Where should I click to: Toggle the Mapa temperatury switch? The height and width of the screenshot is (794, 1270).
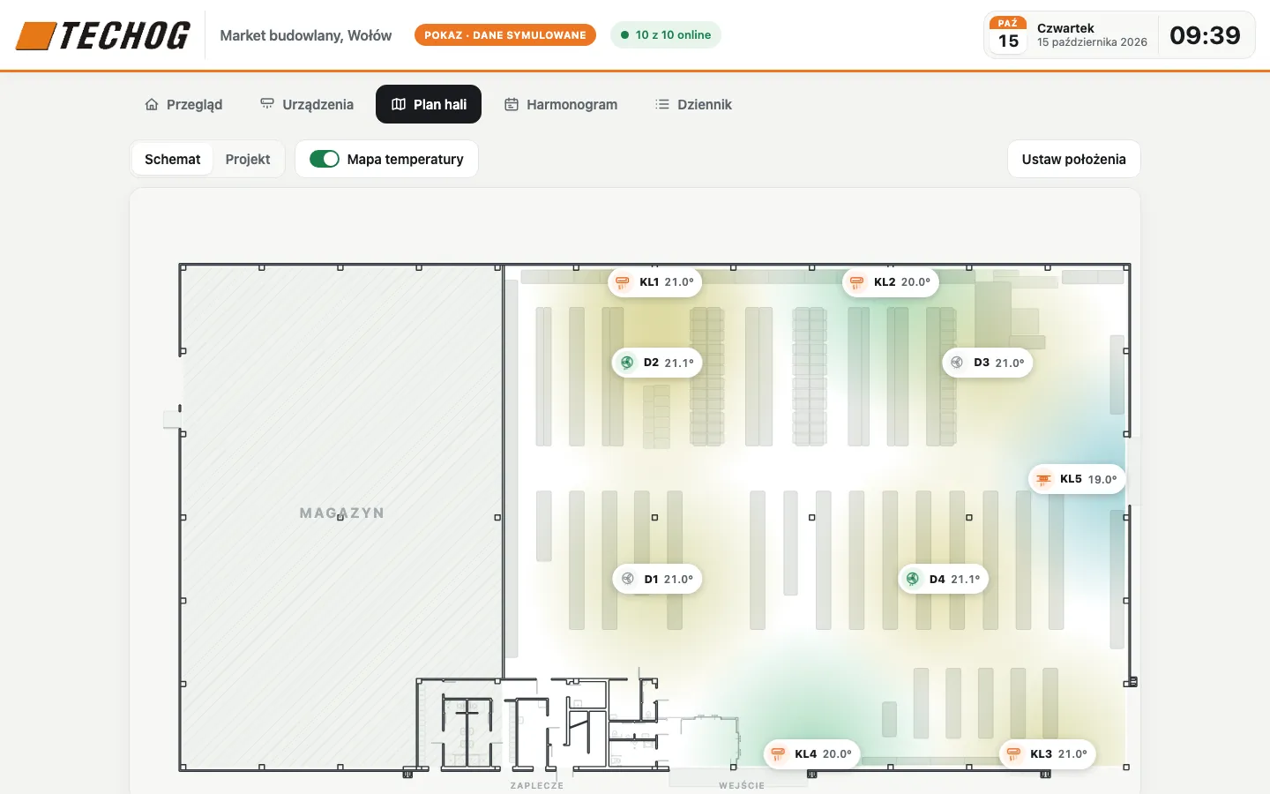coord(325,159)
